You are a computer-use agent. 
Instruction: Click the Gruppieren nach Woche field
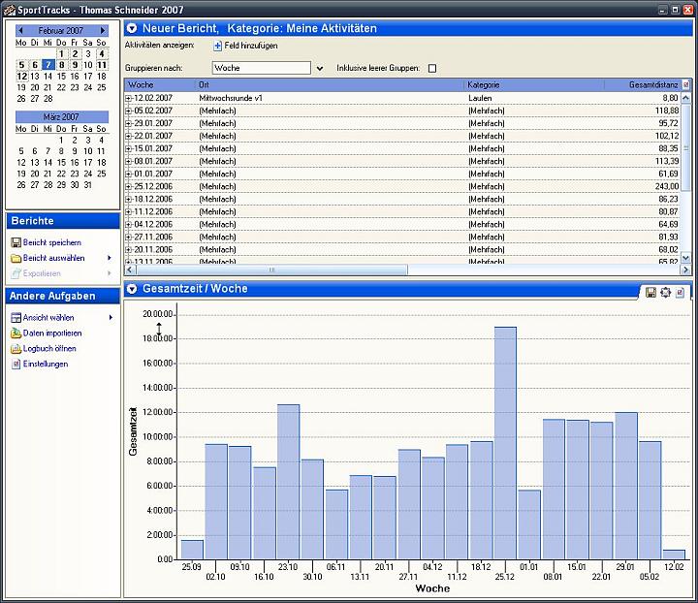[x=262, y=68]
